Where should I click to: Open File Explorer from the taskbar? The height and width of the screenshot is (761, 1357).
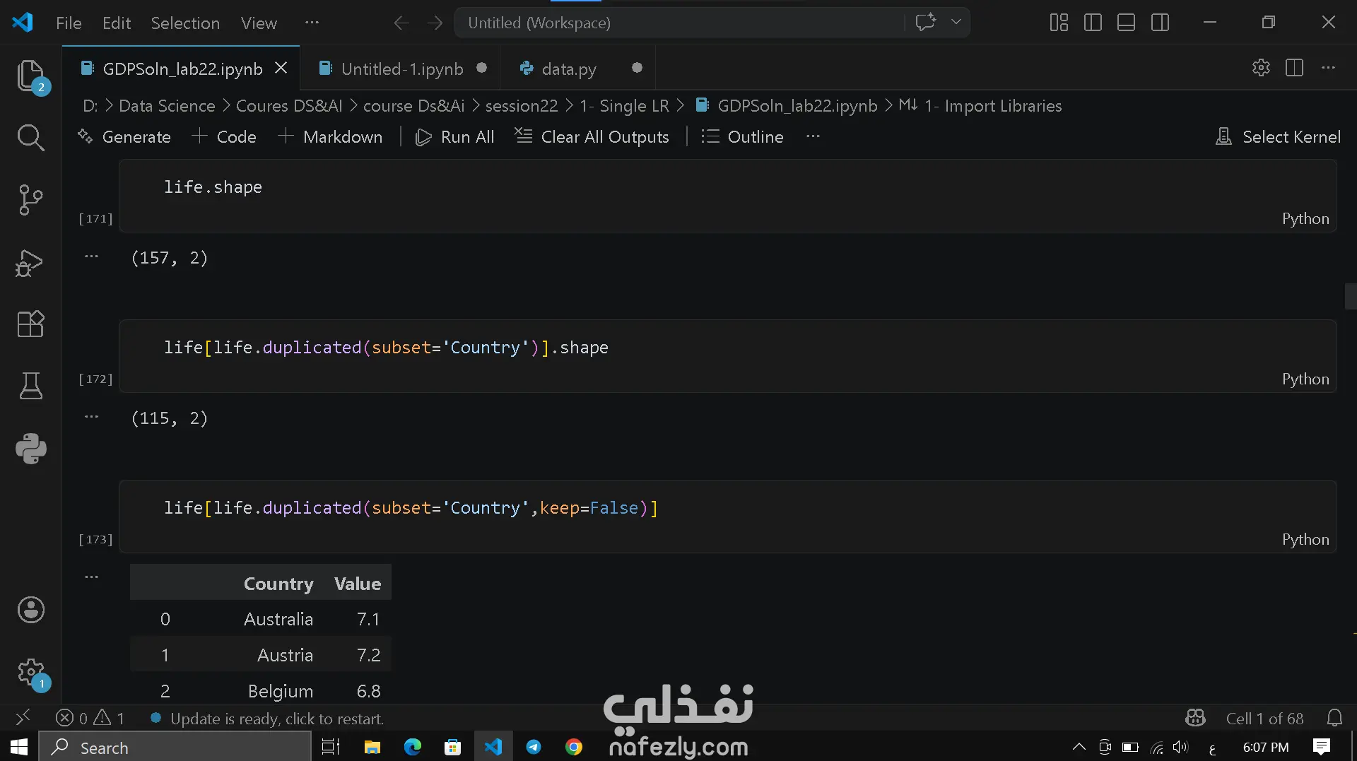click(372, 747)
